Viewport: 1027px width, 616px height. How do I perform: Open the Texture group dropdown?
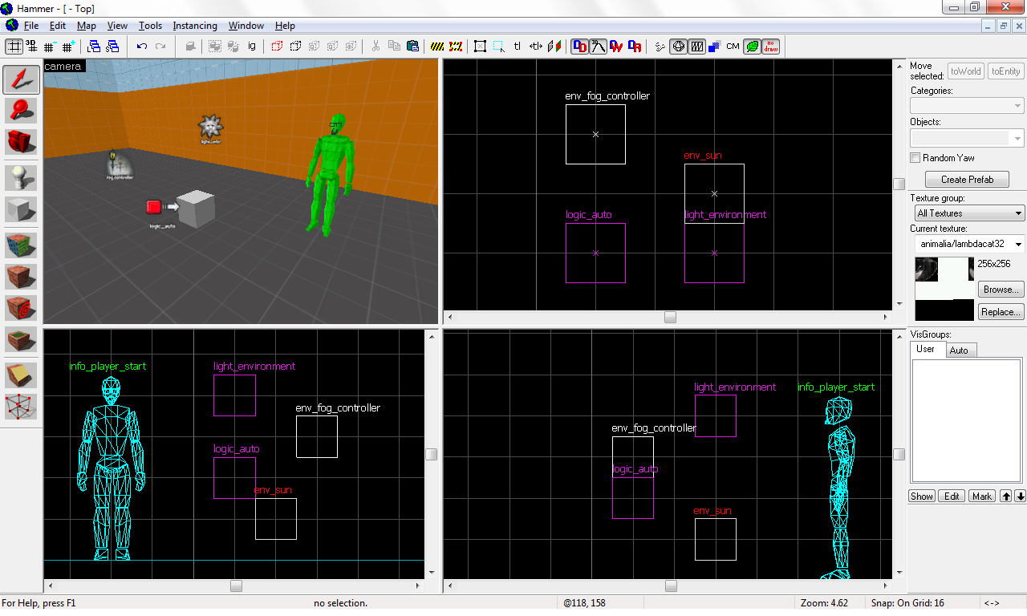pos(970,213)
